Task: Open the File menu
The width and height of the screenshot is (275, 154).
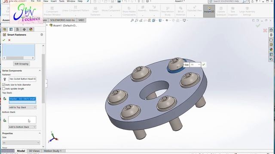Action: click(33, 1)
